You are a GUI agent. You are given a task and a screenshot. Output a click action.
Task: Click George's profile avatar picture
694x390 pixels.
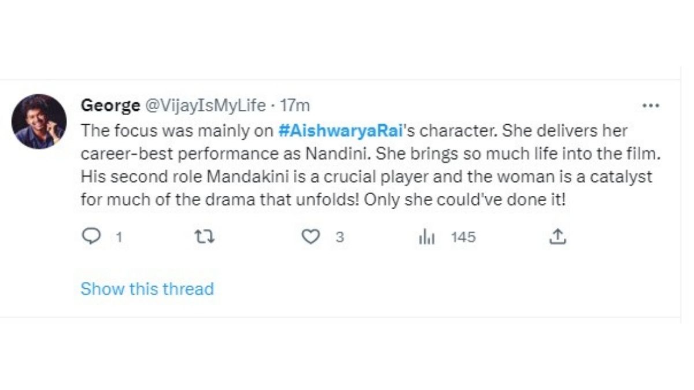(x=39, y=122)
